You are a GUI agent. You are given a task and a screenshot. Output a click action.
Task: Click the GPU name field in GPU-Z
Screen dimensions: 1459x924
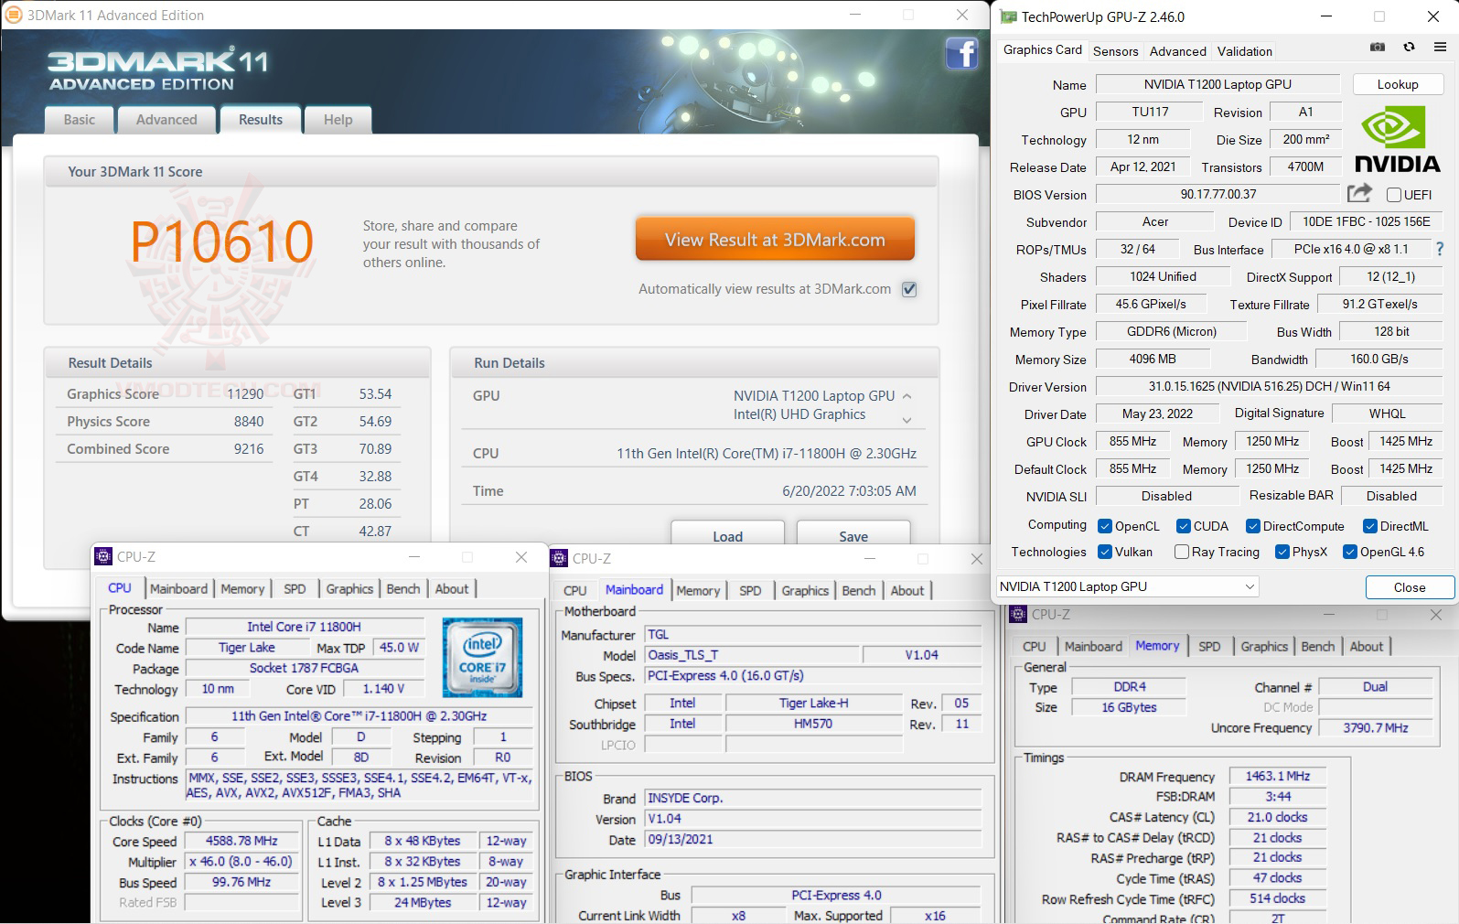pos(1218,84)
